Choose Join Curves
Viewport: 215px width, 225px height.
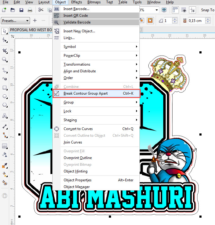click(x=96, y=142)
